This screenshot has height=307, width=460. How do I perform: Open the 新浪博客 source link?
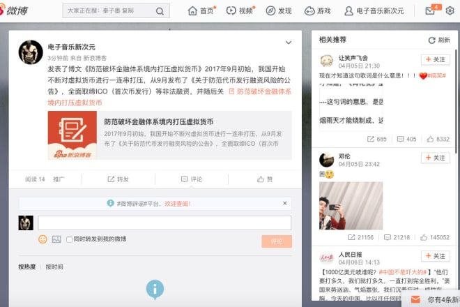(95, 58)
